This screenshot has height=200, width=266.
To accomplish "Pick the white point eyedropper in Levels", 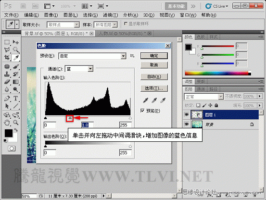I will tap(163, 100).
